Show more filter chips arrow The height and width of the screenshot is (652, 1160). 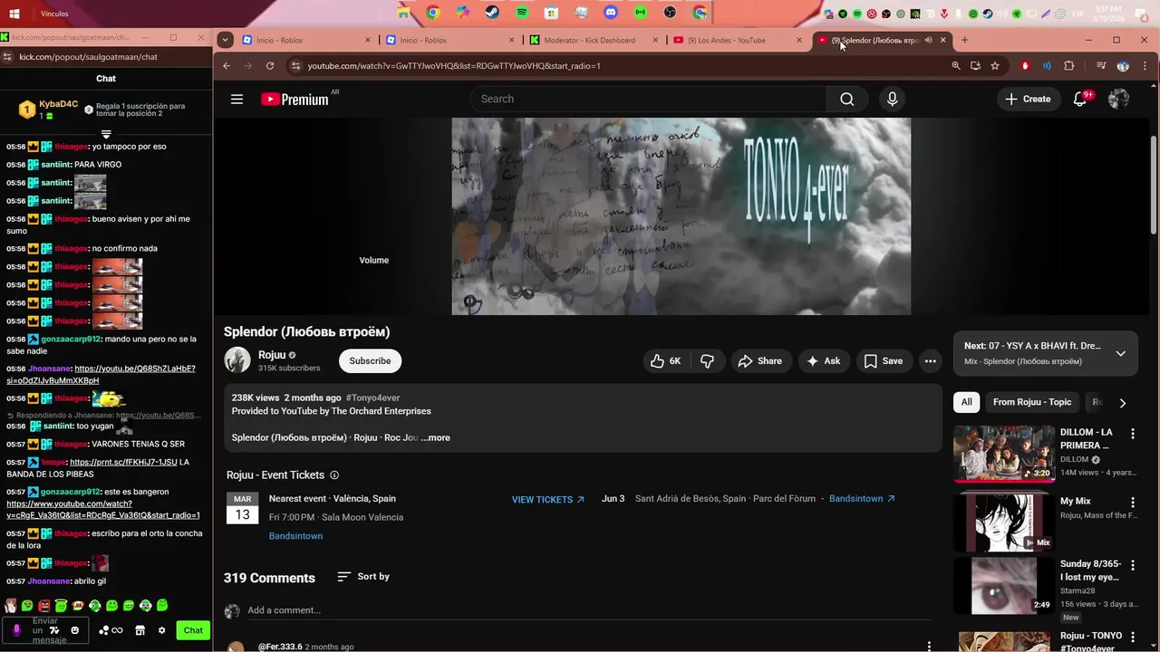pos(1122,403)
